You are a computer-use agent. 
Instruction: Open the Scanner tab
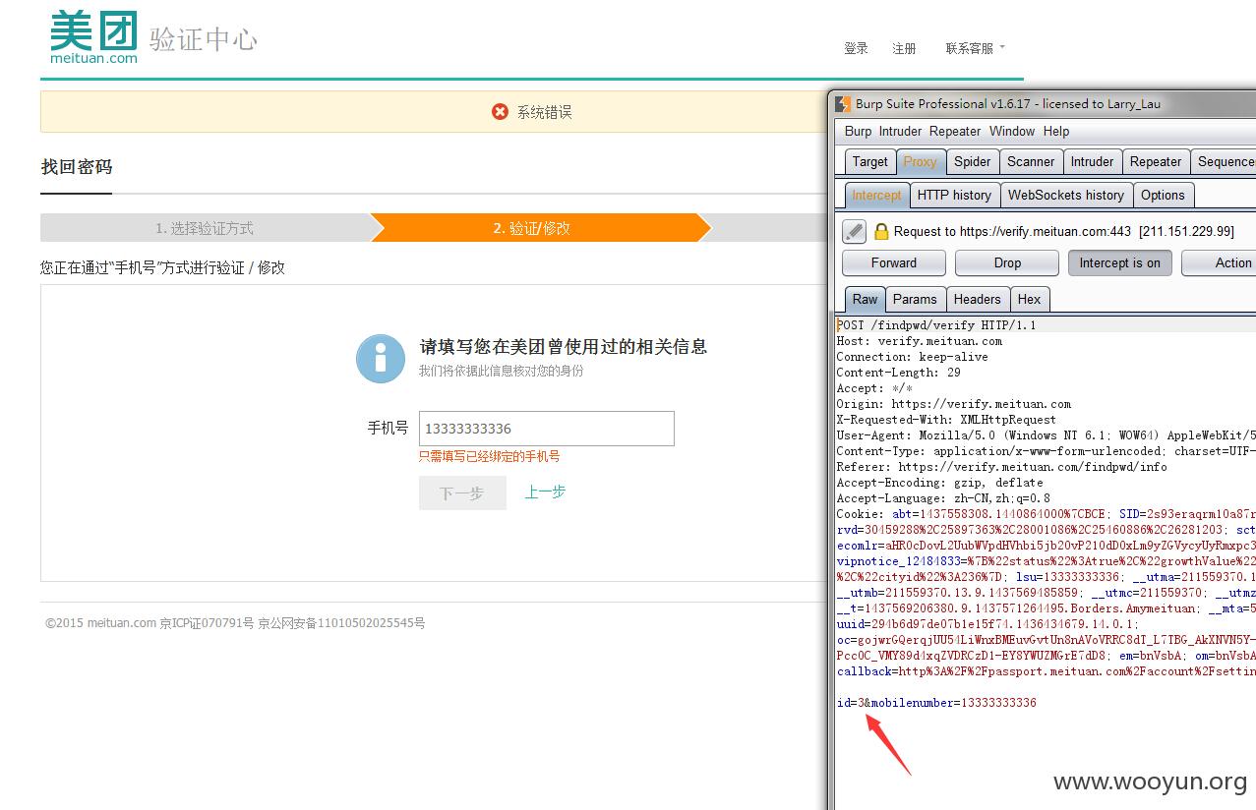coord(1031,161)
